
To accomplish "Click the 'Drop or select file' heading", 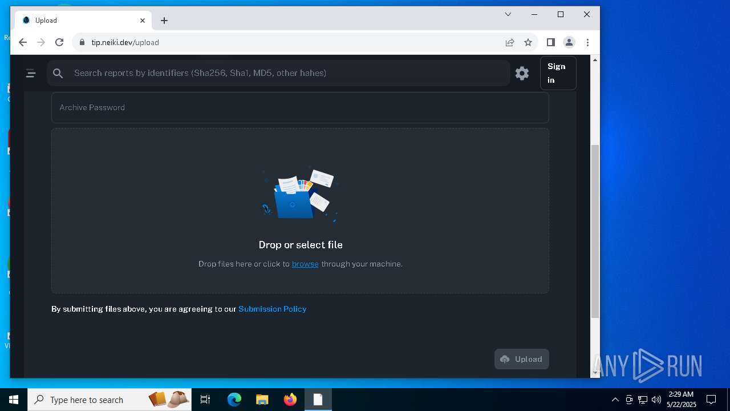I will [301, 245].
